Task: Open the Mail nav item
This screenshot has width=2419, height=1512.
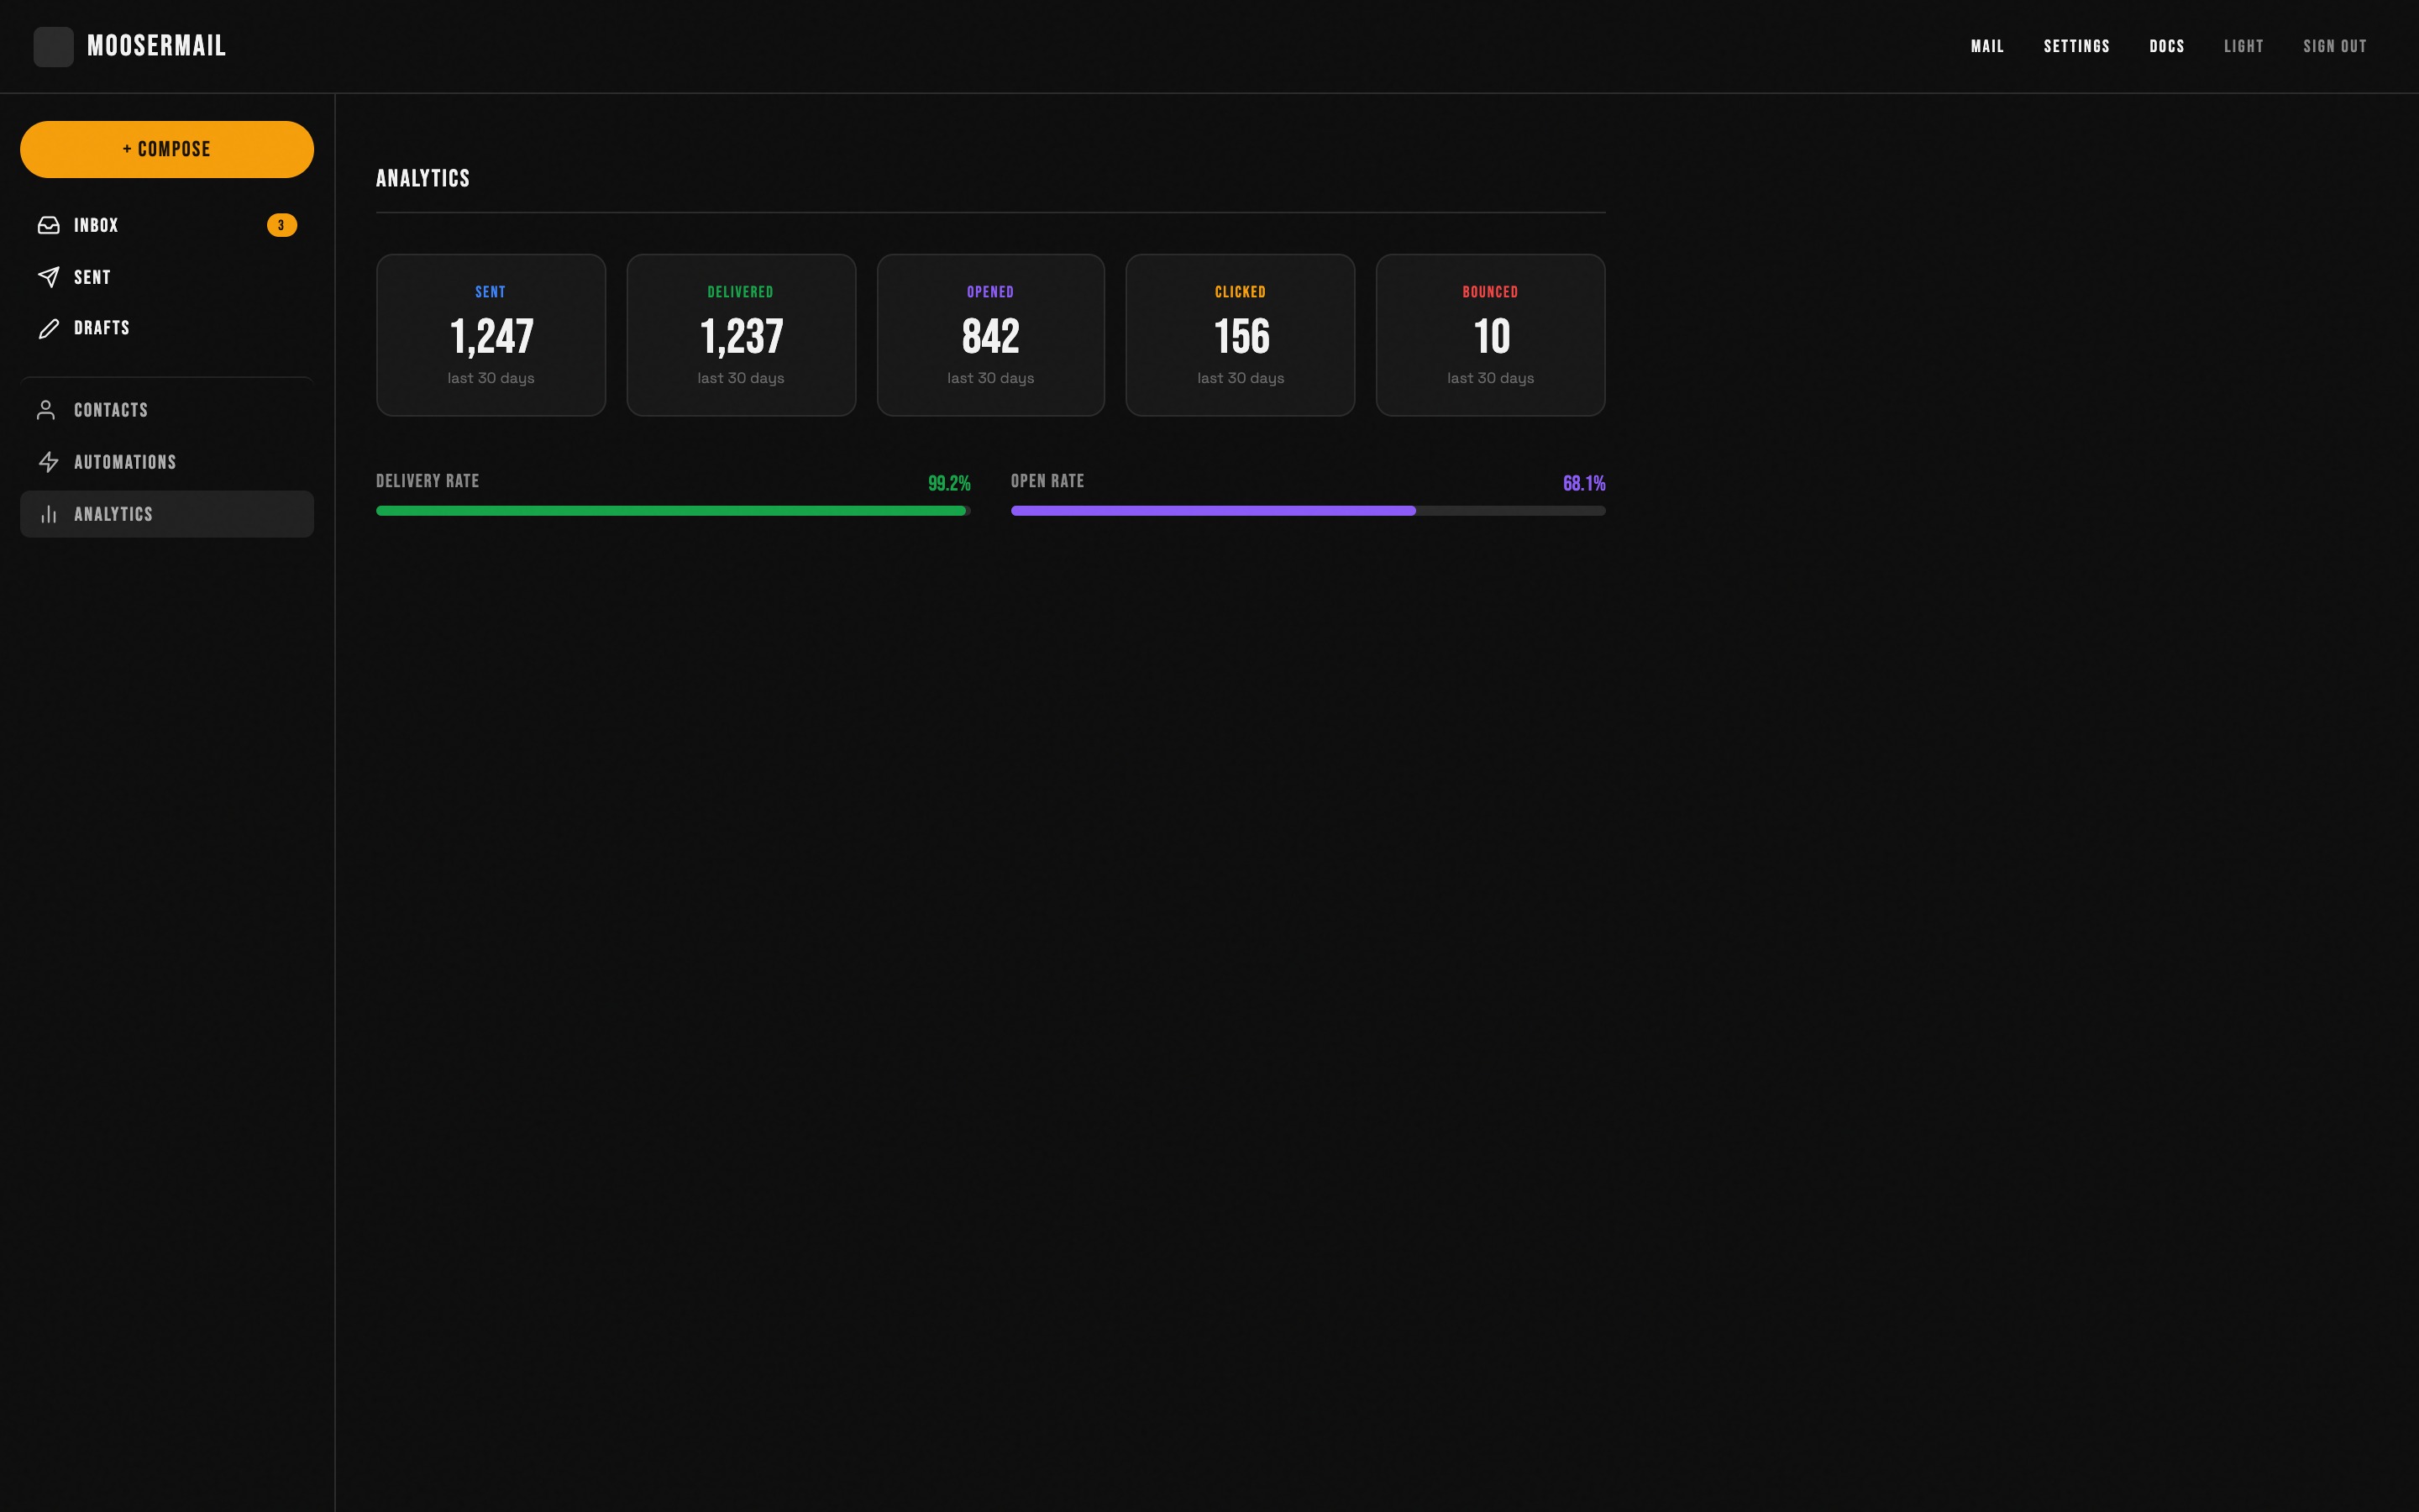Action: pyautogui.click(x=1986, y=47)
